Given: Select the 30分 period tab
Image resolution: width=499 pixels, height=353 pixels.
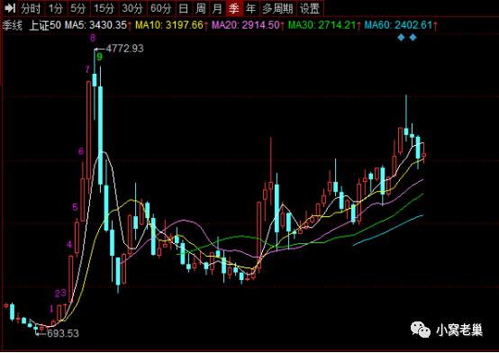Looking at the screenshot, I should click(132, 8).
